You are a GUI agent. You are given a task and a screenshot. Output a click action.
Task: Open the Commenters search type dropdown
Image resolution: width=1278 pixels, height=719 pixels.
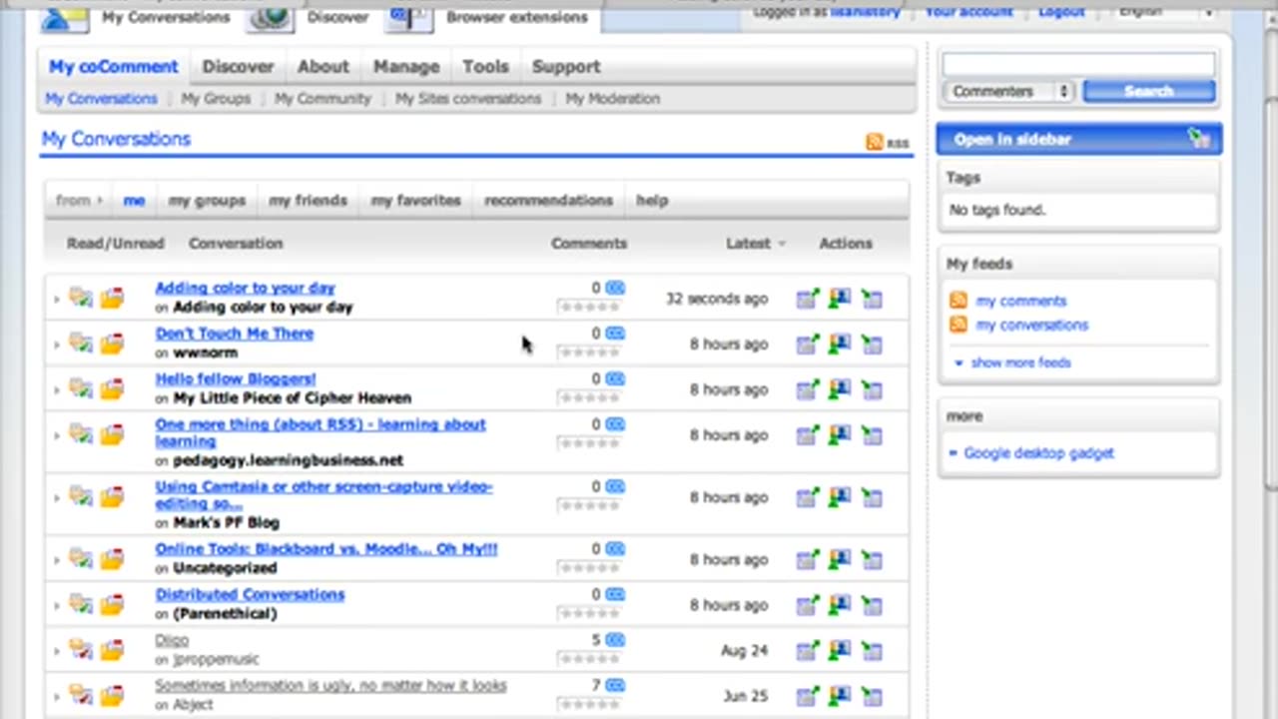(1008, 91)
